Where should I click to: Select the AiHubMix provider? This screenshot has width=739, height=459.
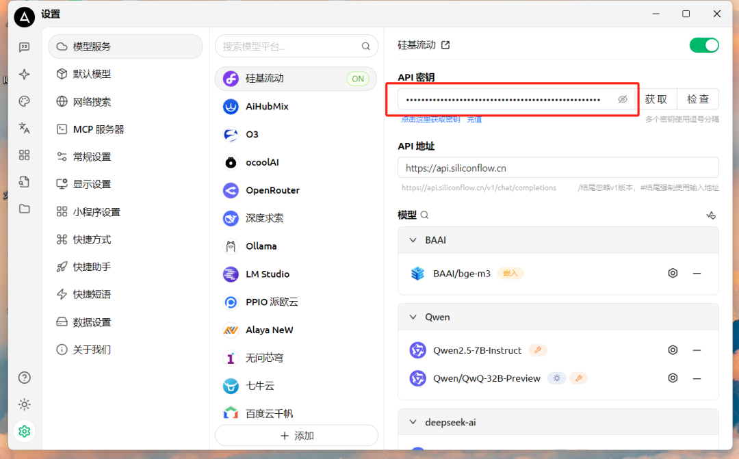point(296,107)
